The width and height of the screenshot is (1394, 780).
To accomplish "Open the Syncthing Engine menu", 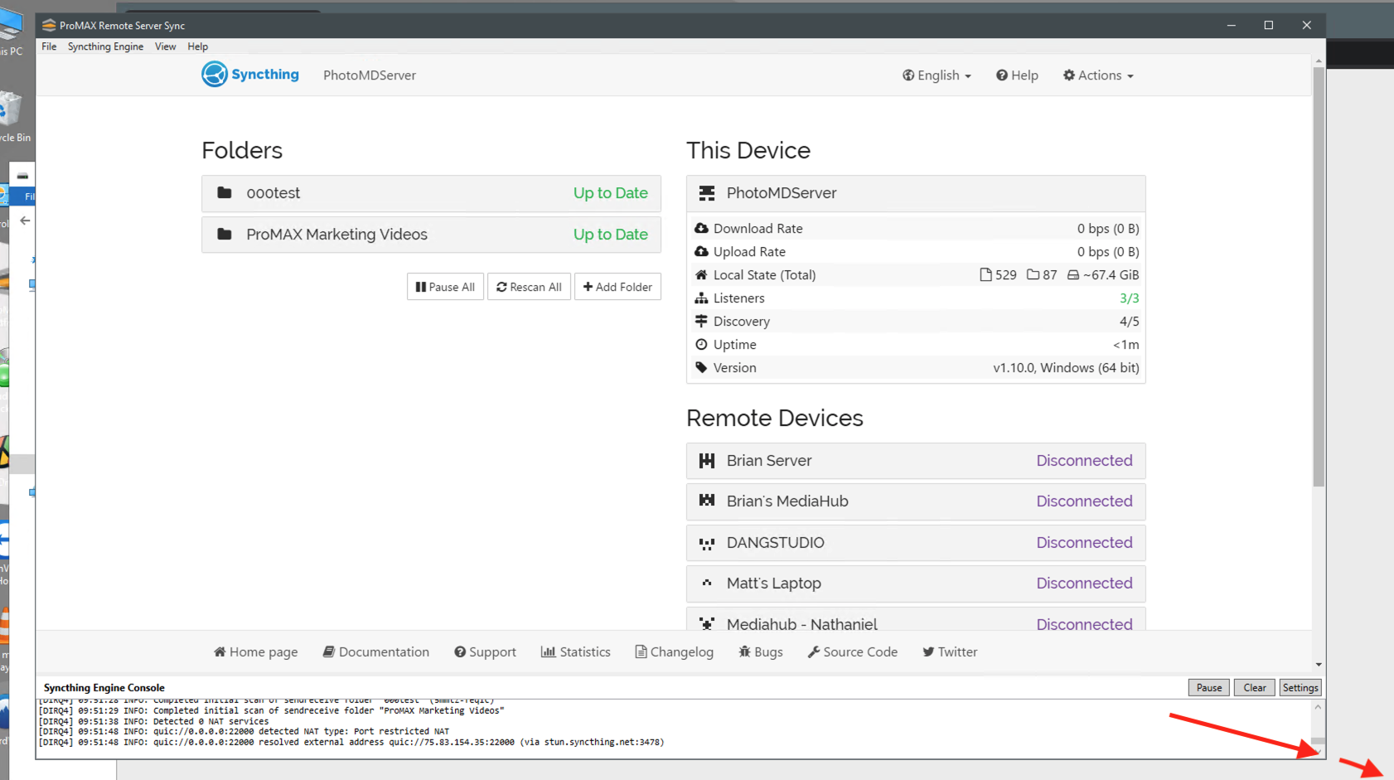I will (x=105, y=46).
